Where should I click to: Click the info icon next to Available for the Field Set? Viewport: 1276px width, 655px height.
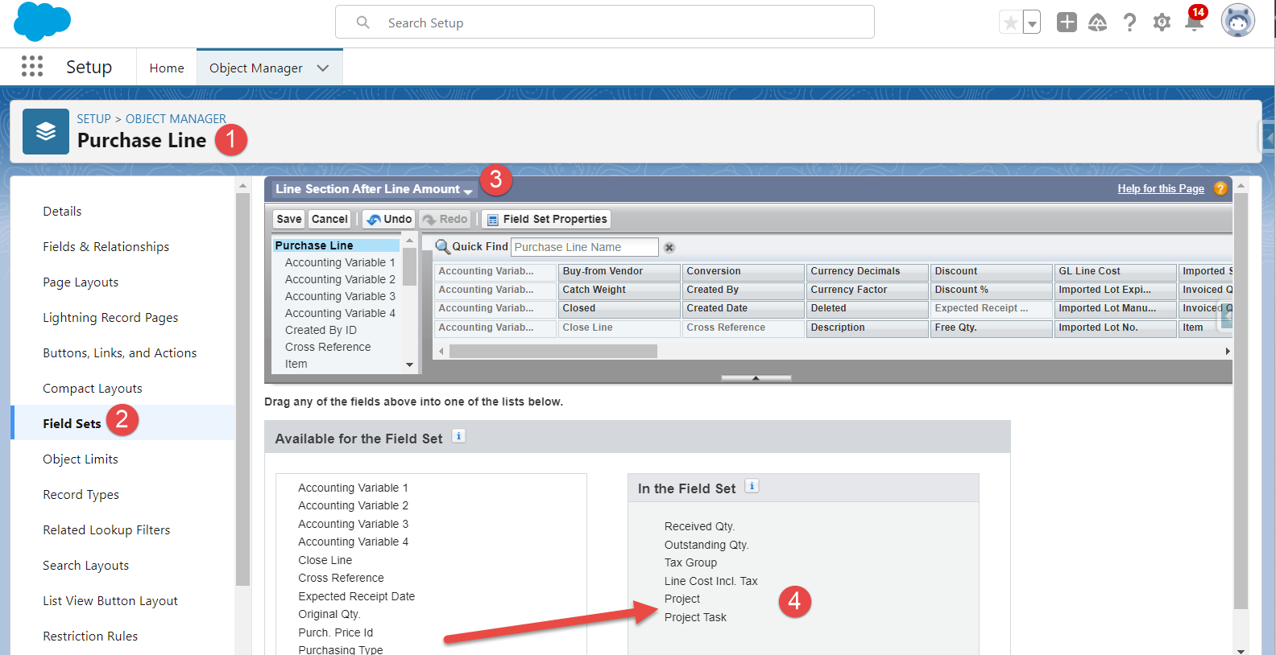459,436
